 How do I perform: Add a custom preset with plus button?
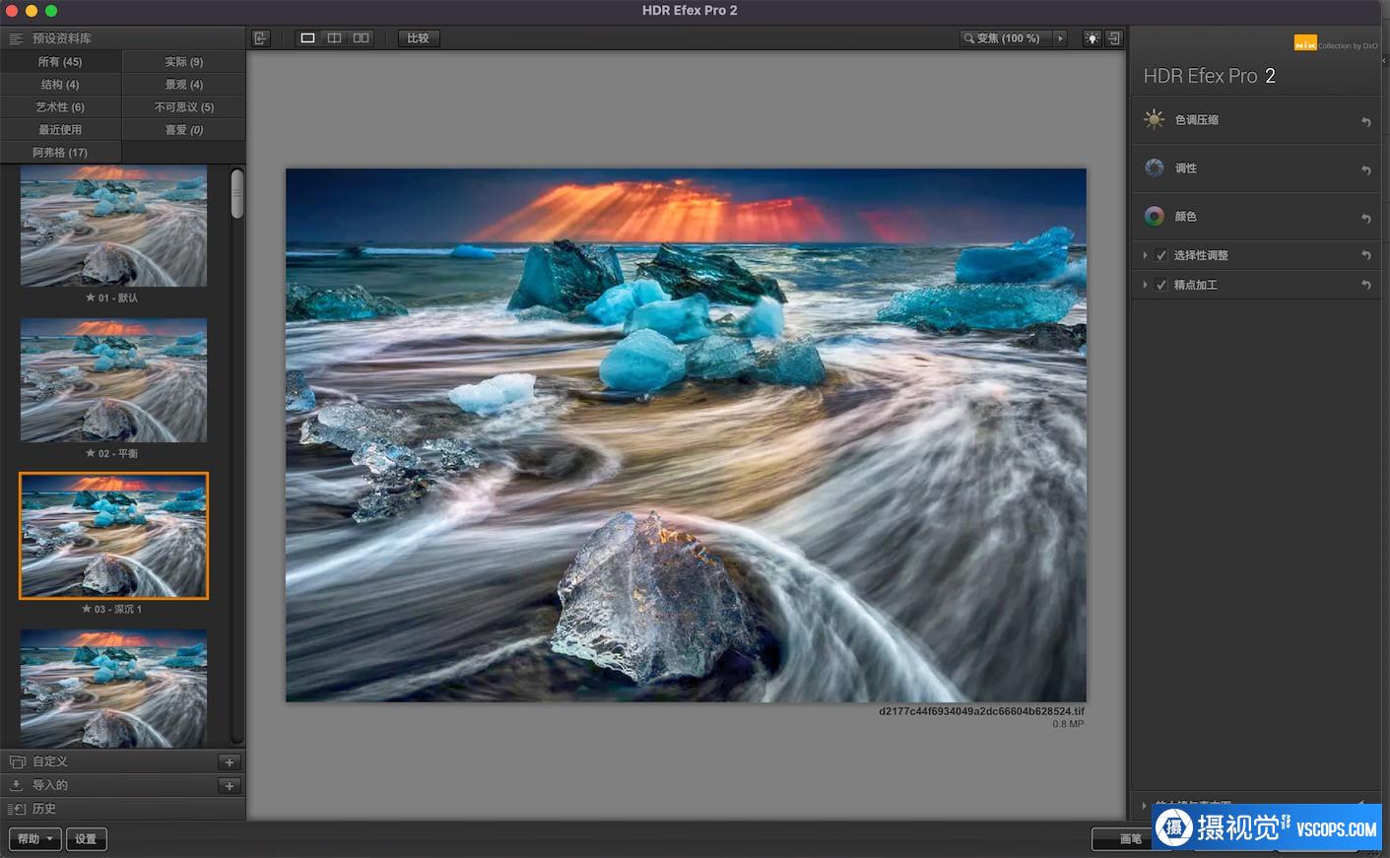coord(229,762)
